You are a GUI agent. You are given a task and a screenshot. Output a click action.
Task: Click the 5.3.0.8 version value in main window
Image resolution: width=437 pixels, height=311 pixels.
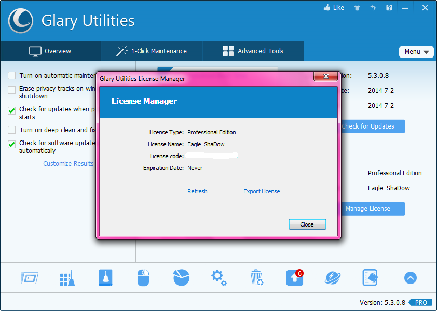click(378, 76)
